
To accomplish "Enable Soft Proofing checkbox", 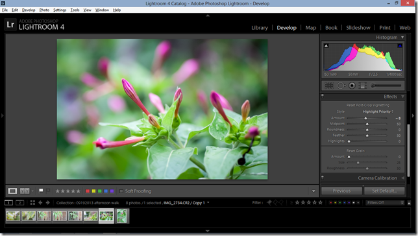I will tap(121, 191).
